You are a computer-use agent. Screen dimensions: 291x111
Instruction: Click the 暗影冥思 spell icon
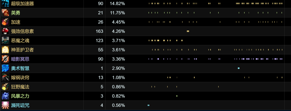[x=5, y=59]
